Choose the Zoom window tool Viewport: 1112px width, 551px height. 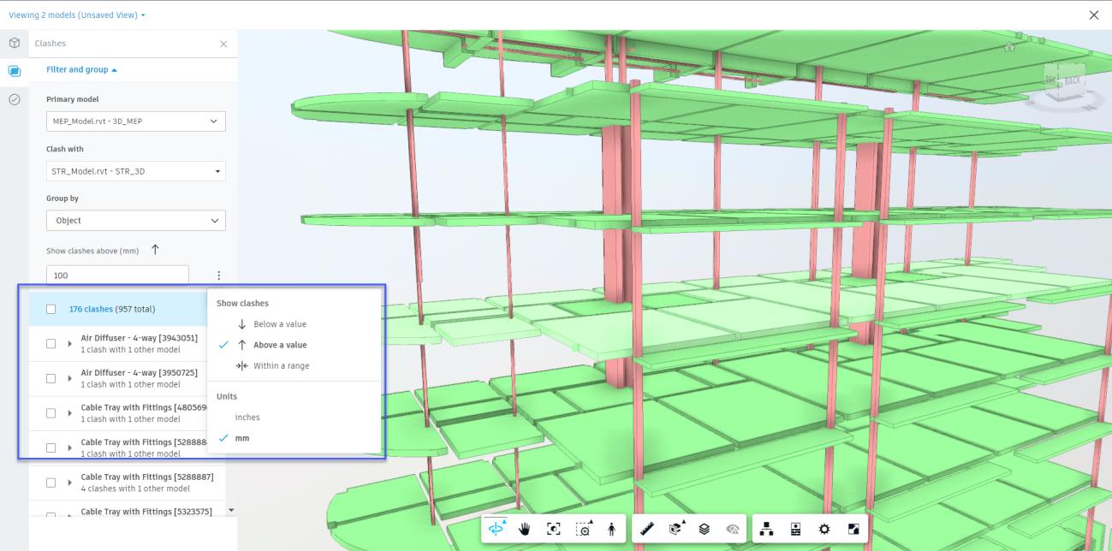[584, 530]
